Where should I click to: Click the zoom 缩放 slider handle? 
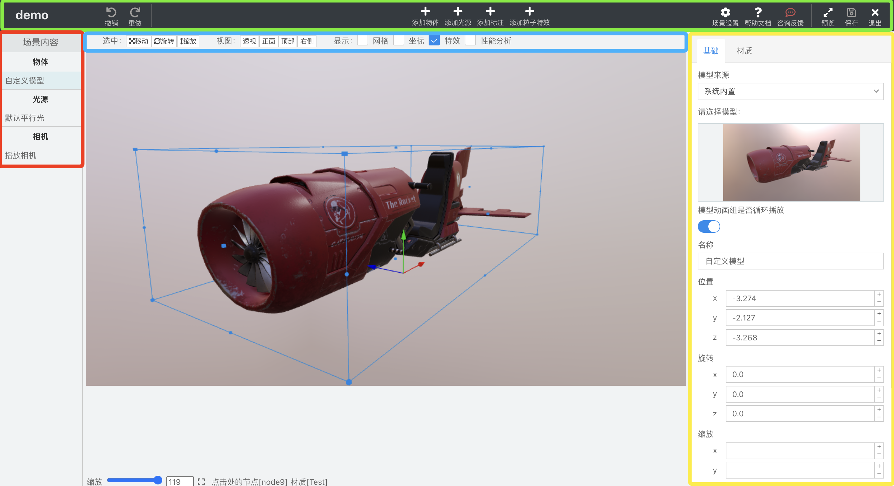click(x=158, y=480)
